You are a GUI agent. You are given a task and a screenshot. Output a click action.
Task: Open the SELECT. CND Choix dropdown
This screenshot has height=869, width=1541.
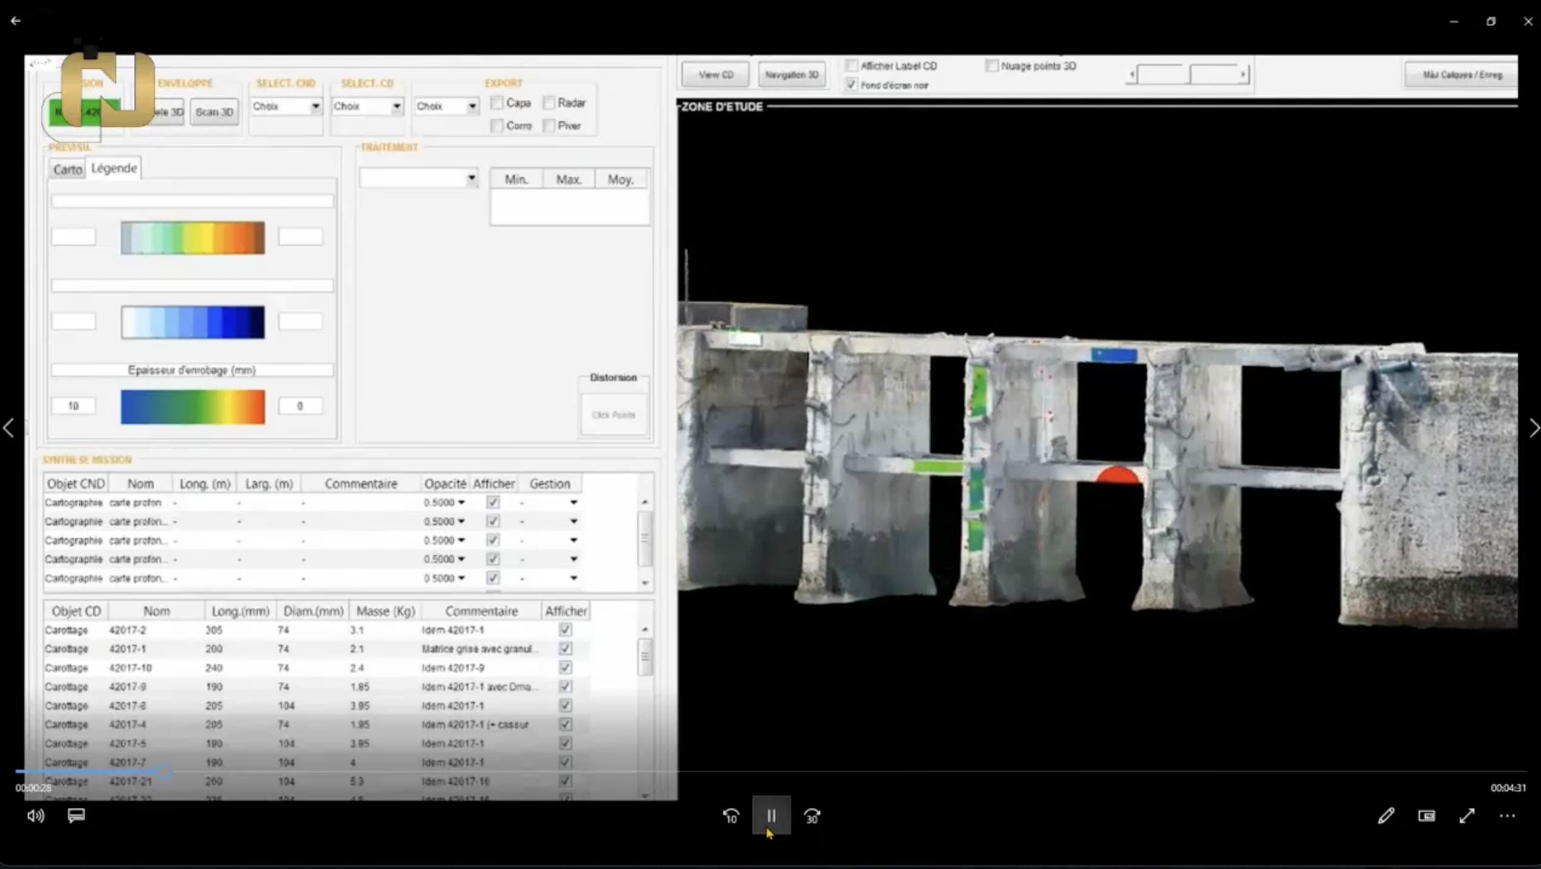click(x=315, y=107)
